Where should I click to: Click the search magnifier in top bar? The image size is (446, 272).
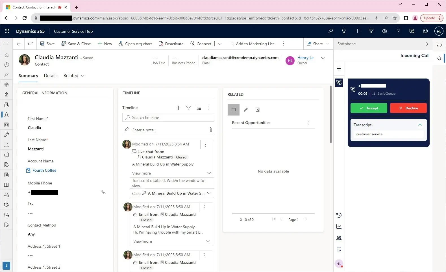tap(330, 31)
